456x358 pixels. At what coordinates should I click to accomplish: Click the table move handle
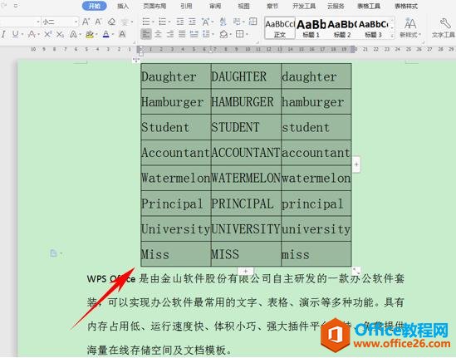click(136, 60)
